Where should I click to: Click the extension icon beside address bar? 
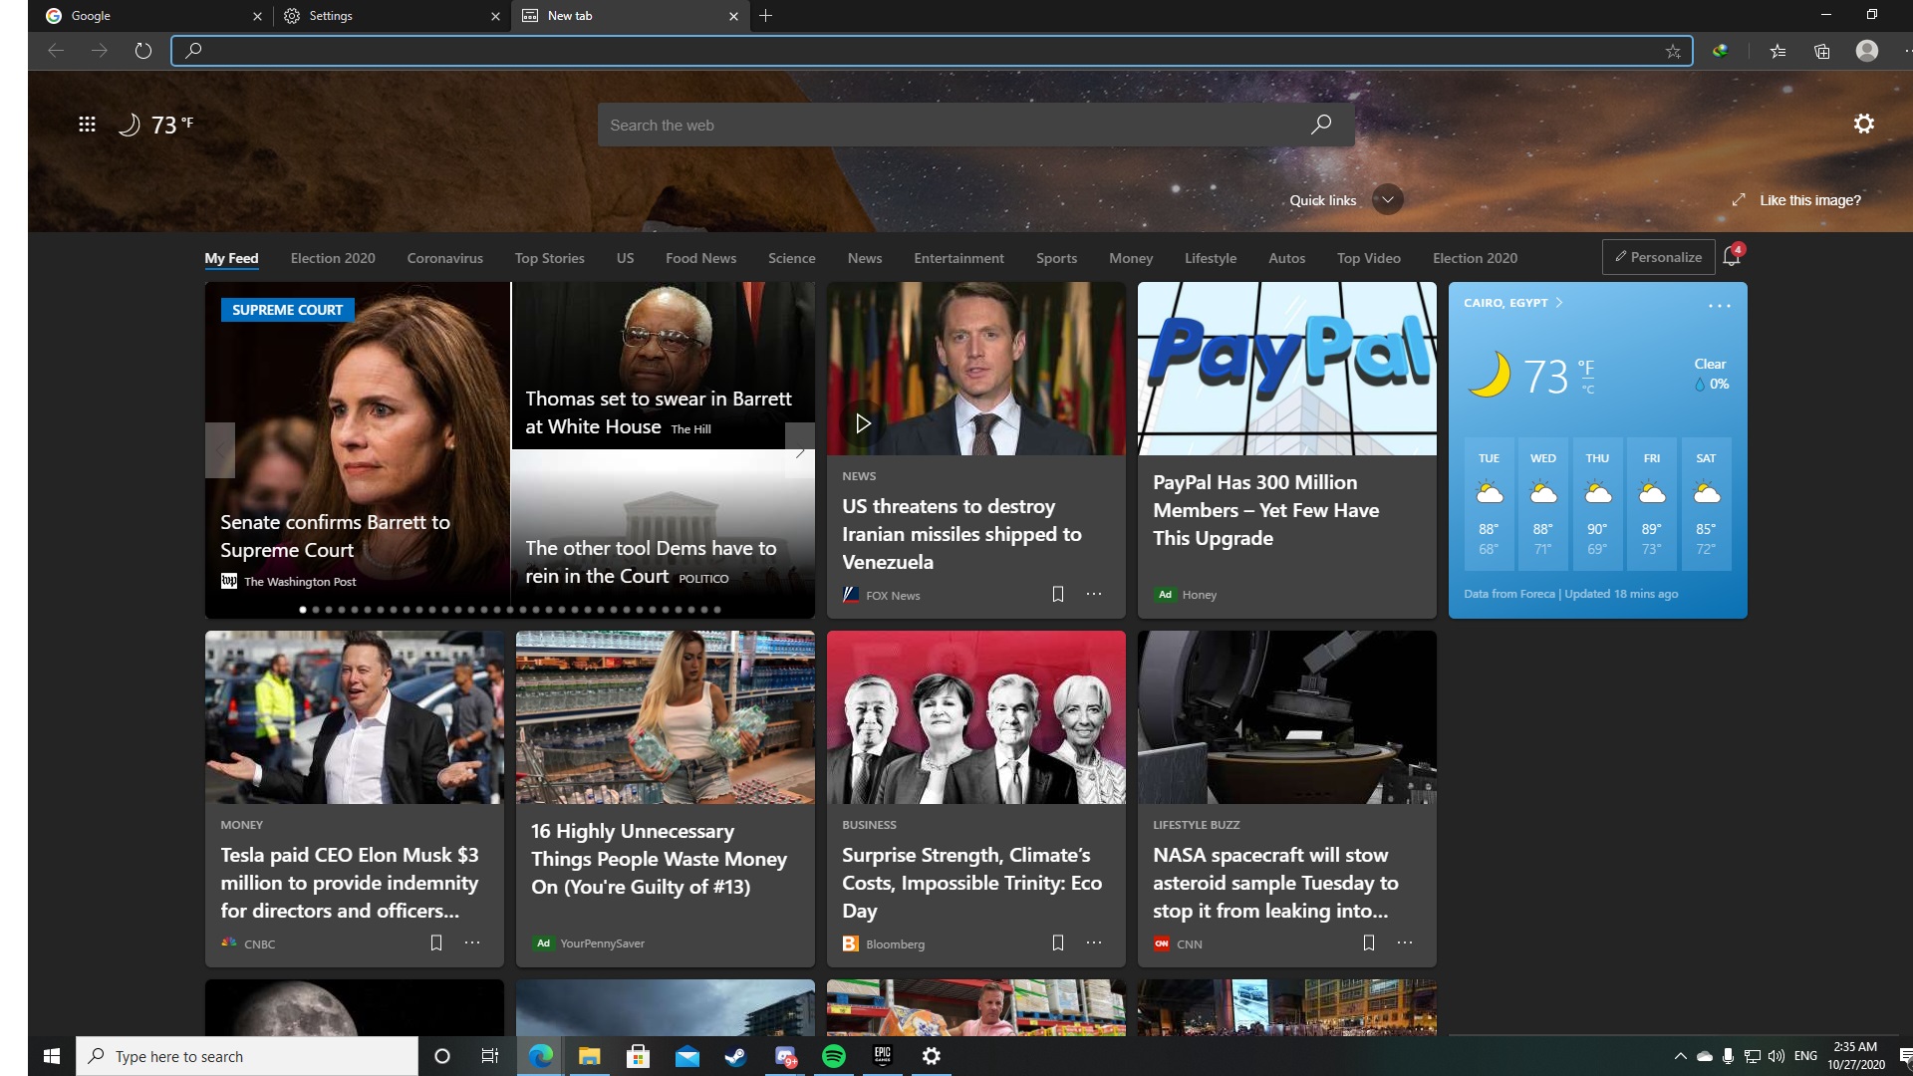[x=1720, y=51]
